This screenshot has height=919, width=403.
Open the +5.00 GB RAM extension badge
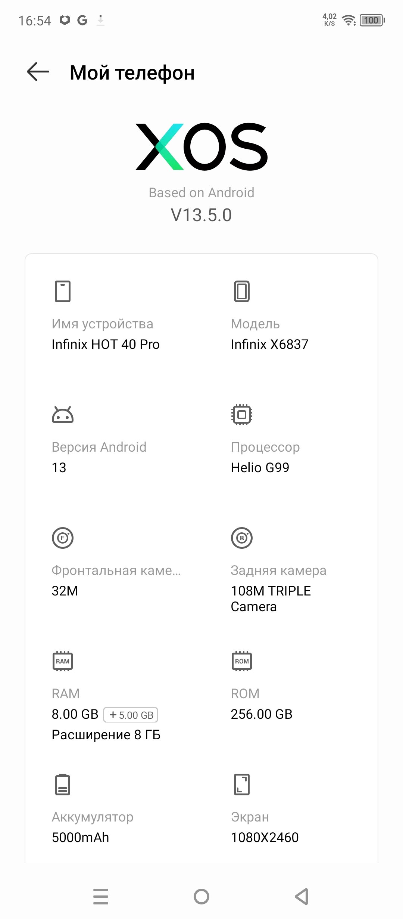(x=131, y=715)
